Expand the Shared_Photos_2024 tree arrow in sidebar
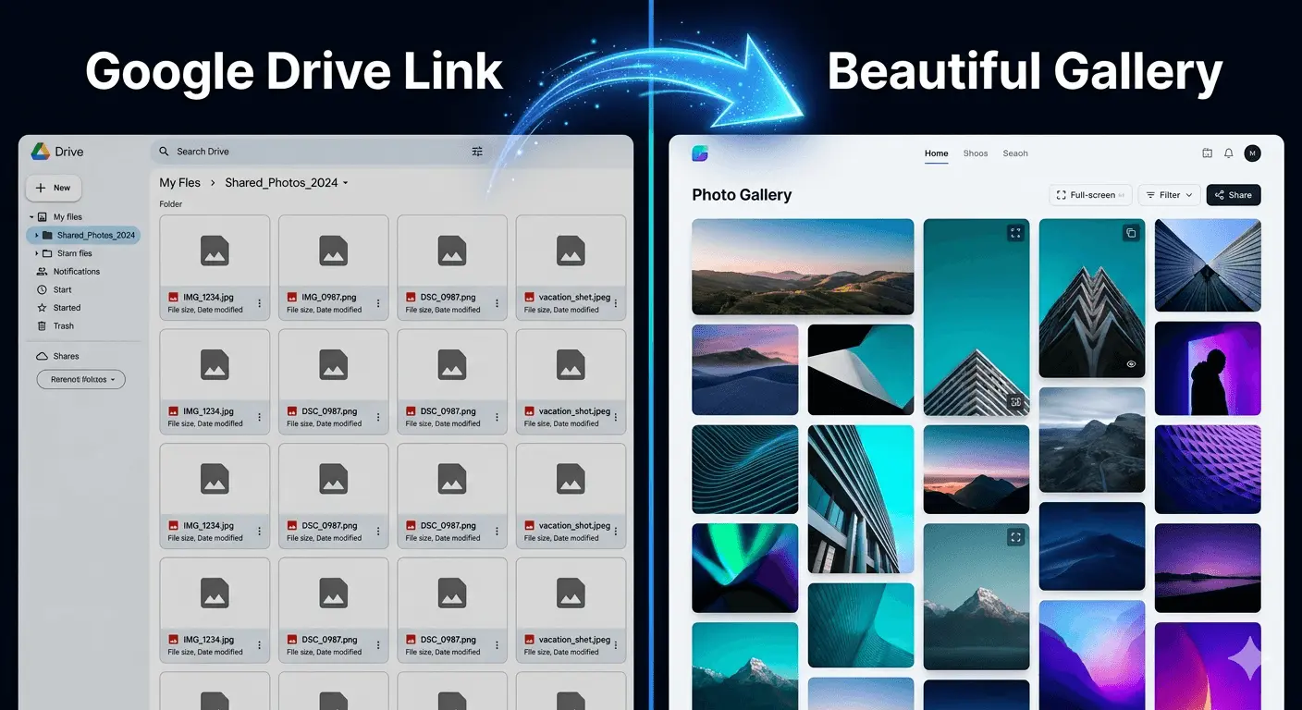Image resolution: width=1302 pixels, height=710 pixels. (x=36, y=236)
